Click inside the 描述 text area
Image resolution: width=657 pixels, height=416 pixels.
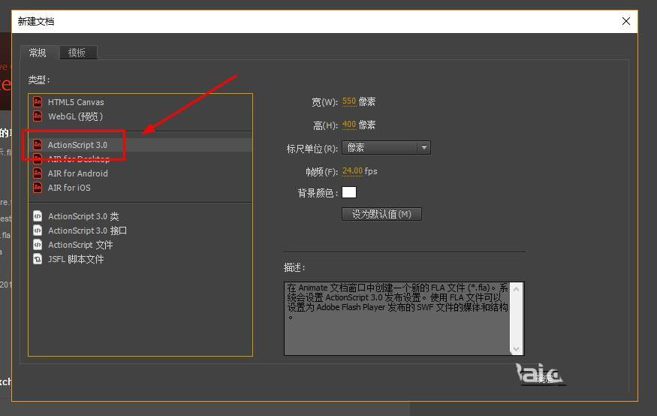pos(397,318)
